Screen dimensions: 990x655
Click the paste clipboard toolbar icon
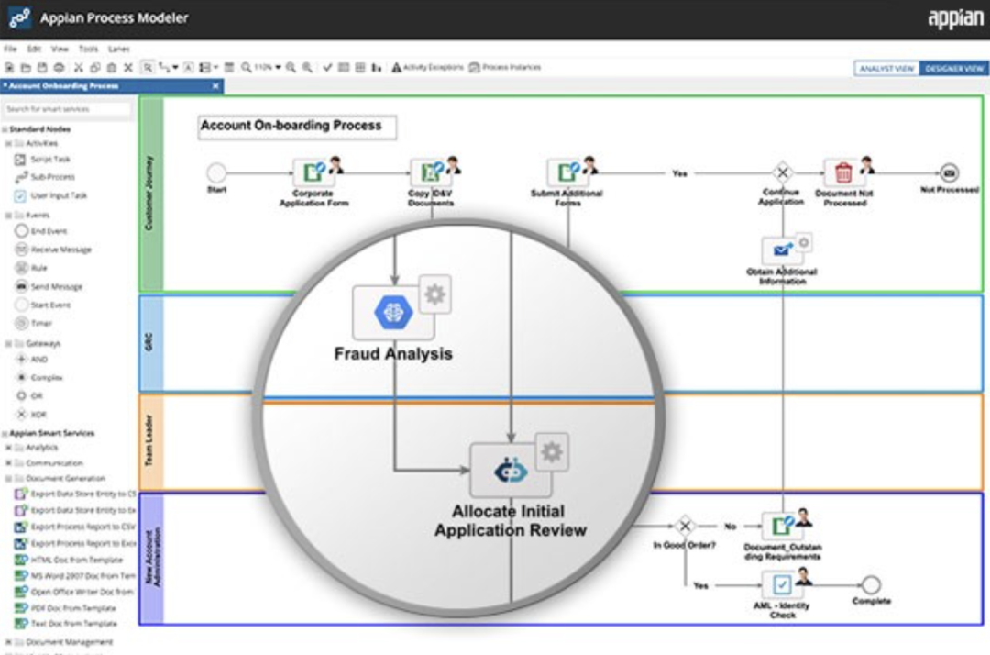[111, 68]
